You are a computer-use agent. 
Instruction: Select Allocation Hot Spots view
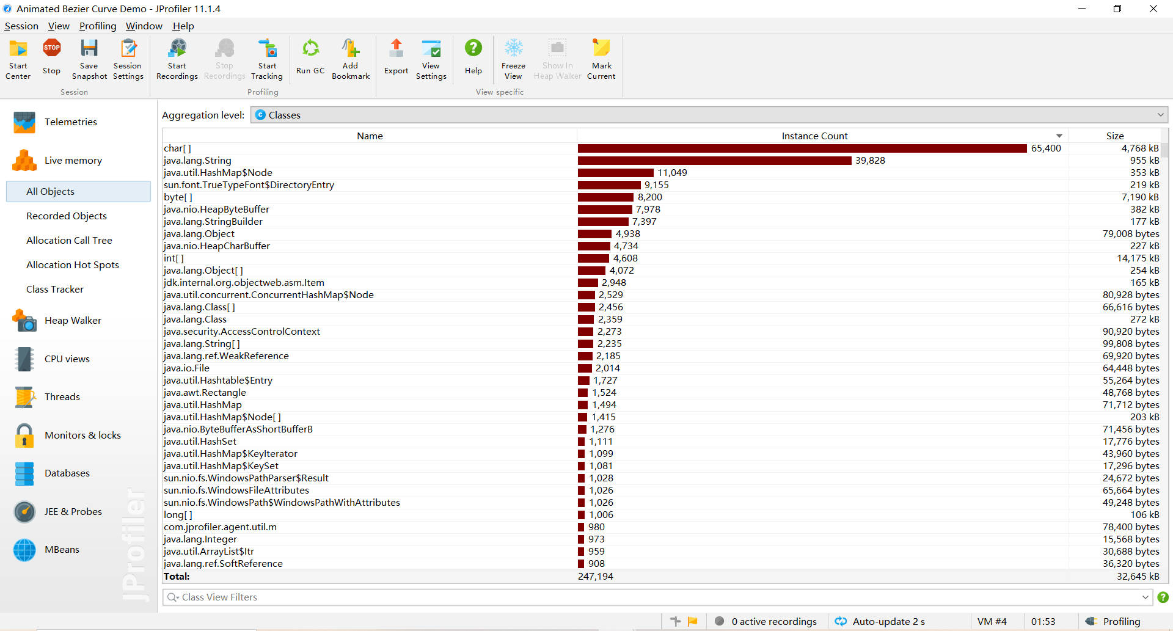(x=73, y=265)
